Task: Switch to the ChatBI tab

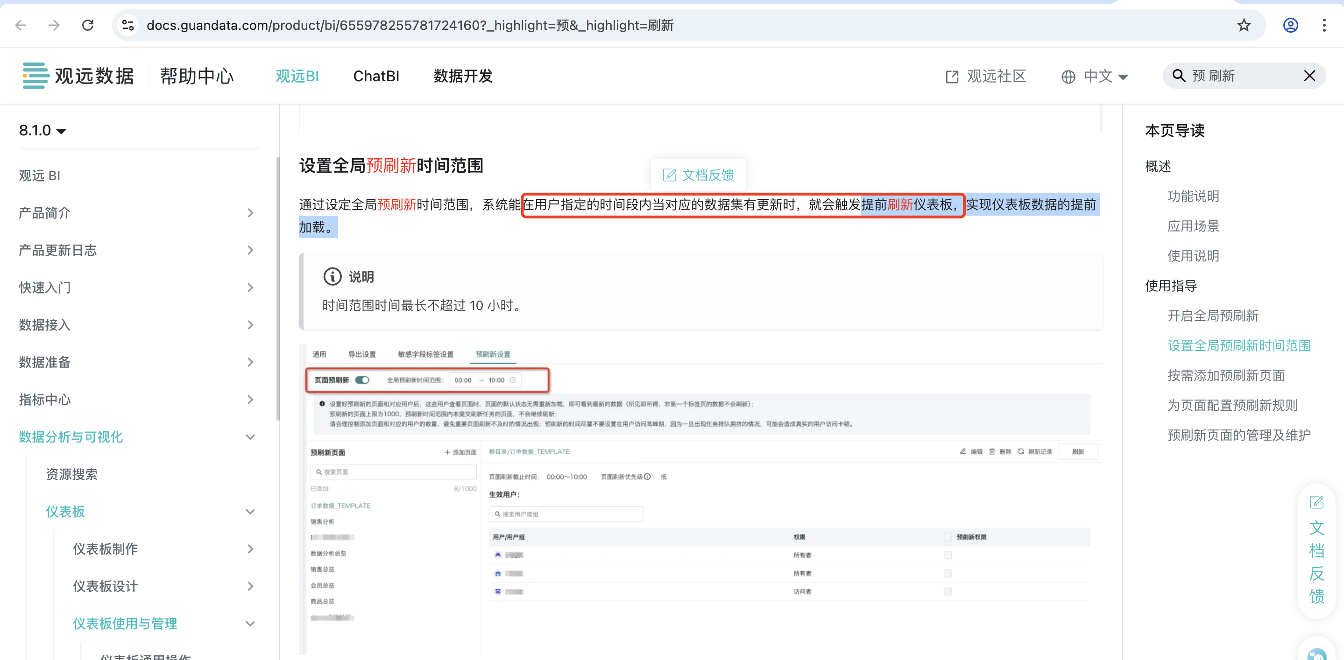Action: 376,76
